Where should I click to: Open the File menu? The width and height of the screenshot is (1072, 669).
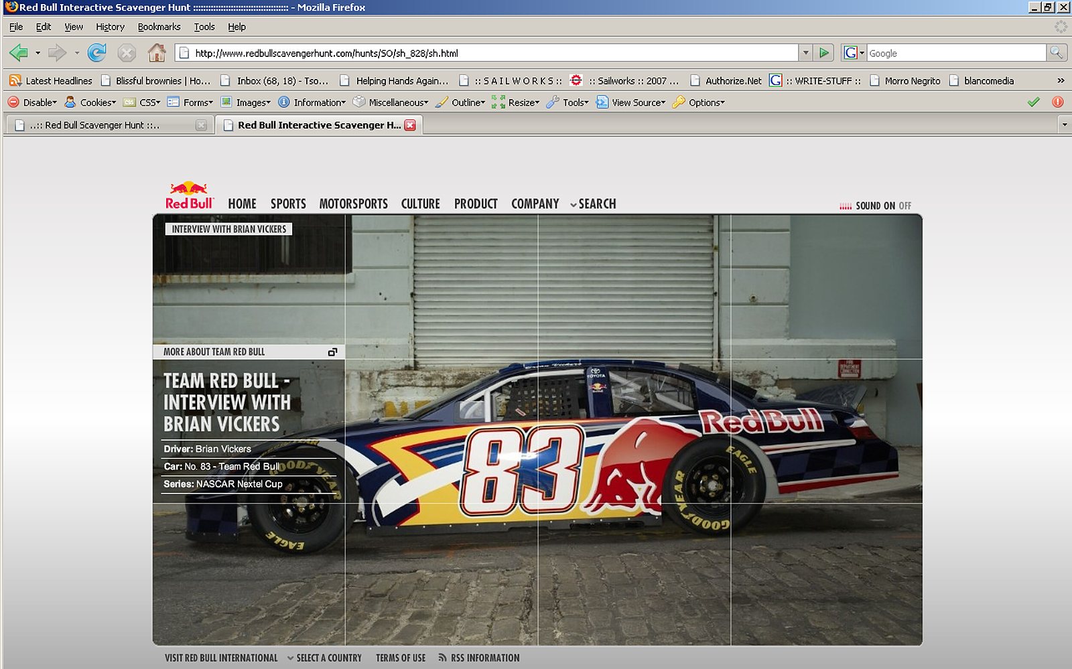click(16, 27)
